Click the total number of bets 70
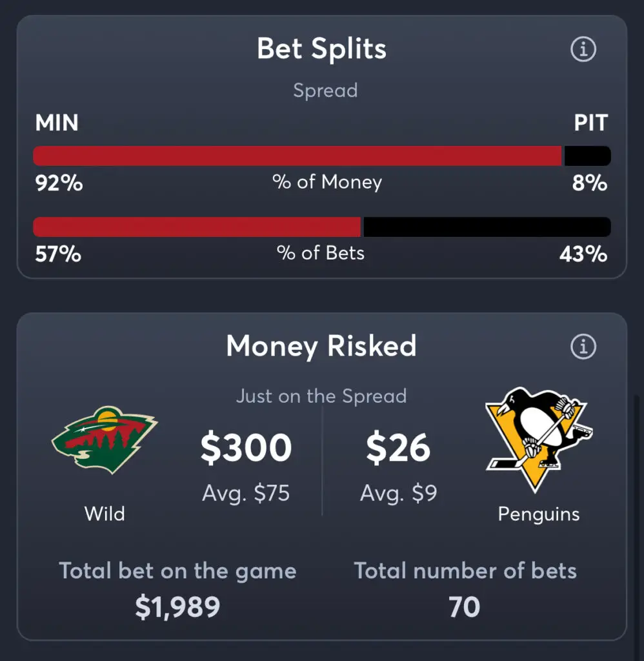The height and width of the screenshot is (661, 644). 465,607
